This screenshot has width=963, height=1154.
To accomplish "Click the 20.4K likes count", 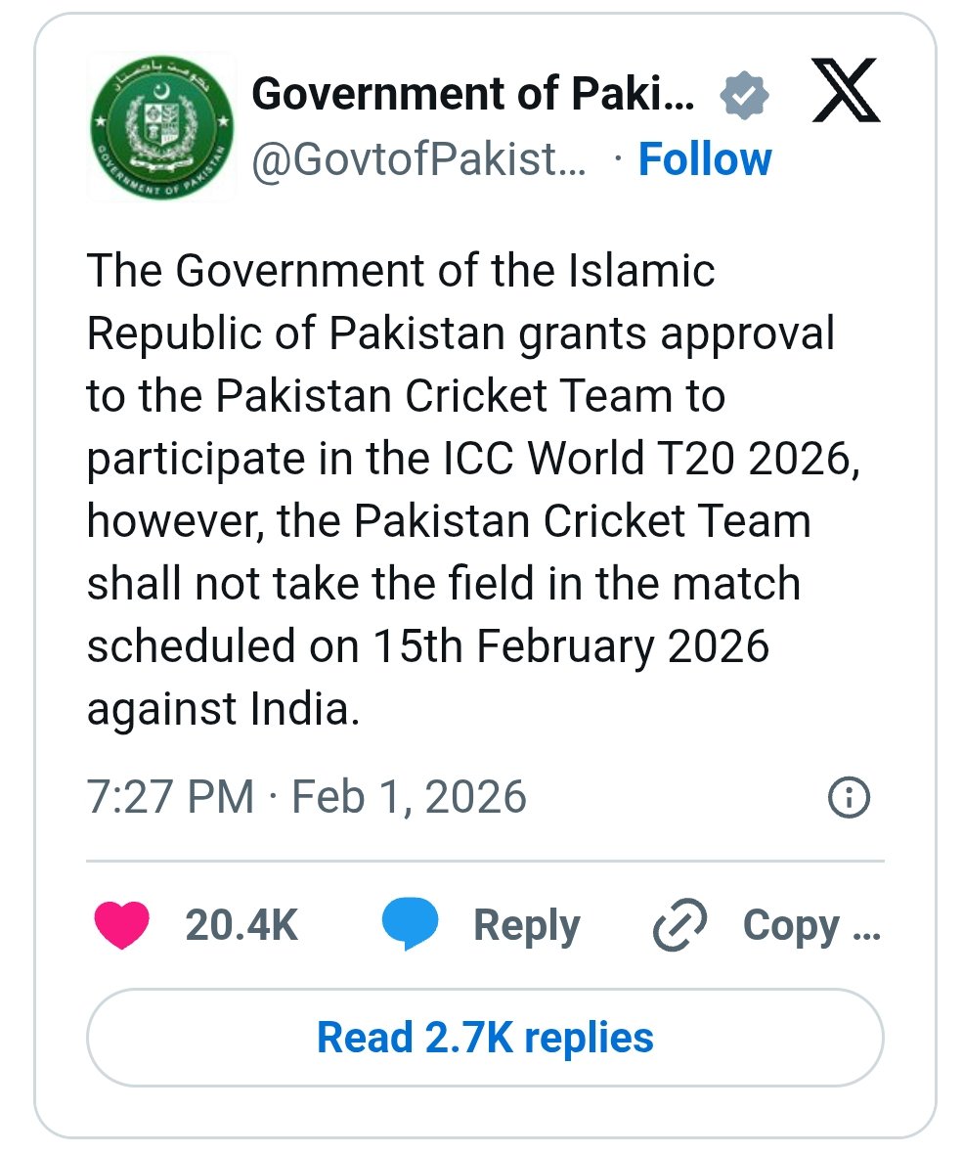I will tap(241, 925).
